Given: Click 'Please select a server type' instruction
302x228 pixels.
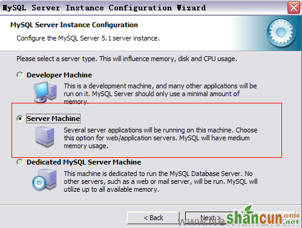Looking at the screenshot, I should click(x=126, y=59).
